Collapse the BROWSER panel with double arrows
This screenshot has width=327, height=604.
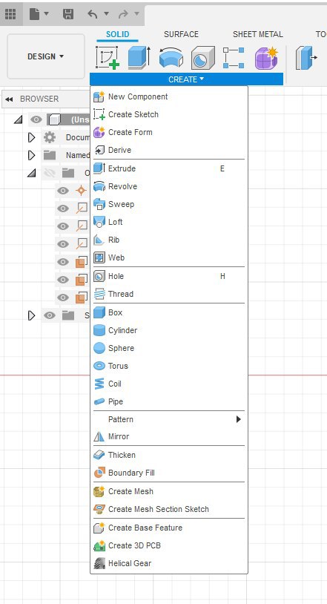coord(9,99)
